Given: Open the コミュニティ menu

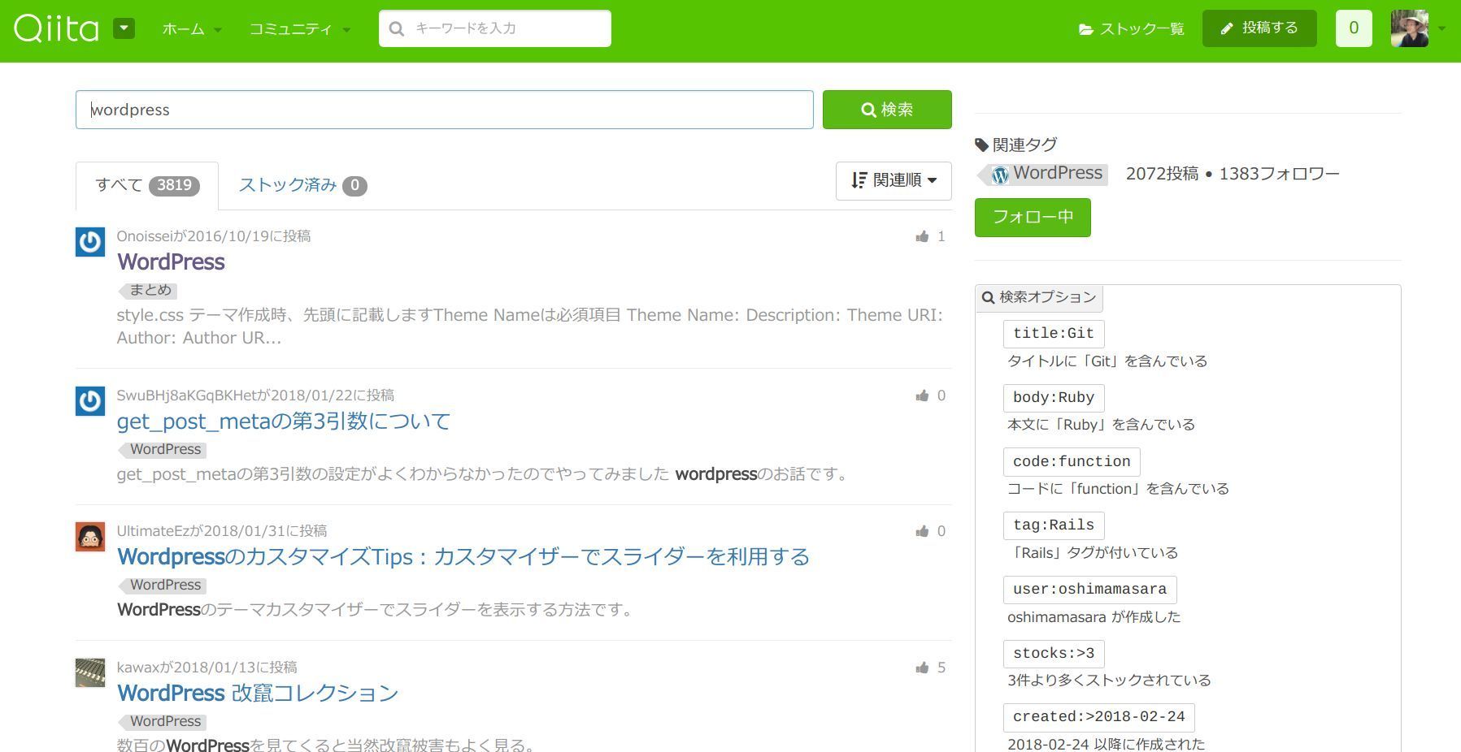Looking at the screenshot, I should click(299, 29).
